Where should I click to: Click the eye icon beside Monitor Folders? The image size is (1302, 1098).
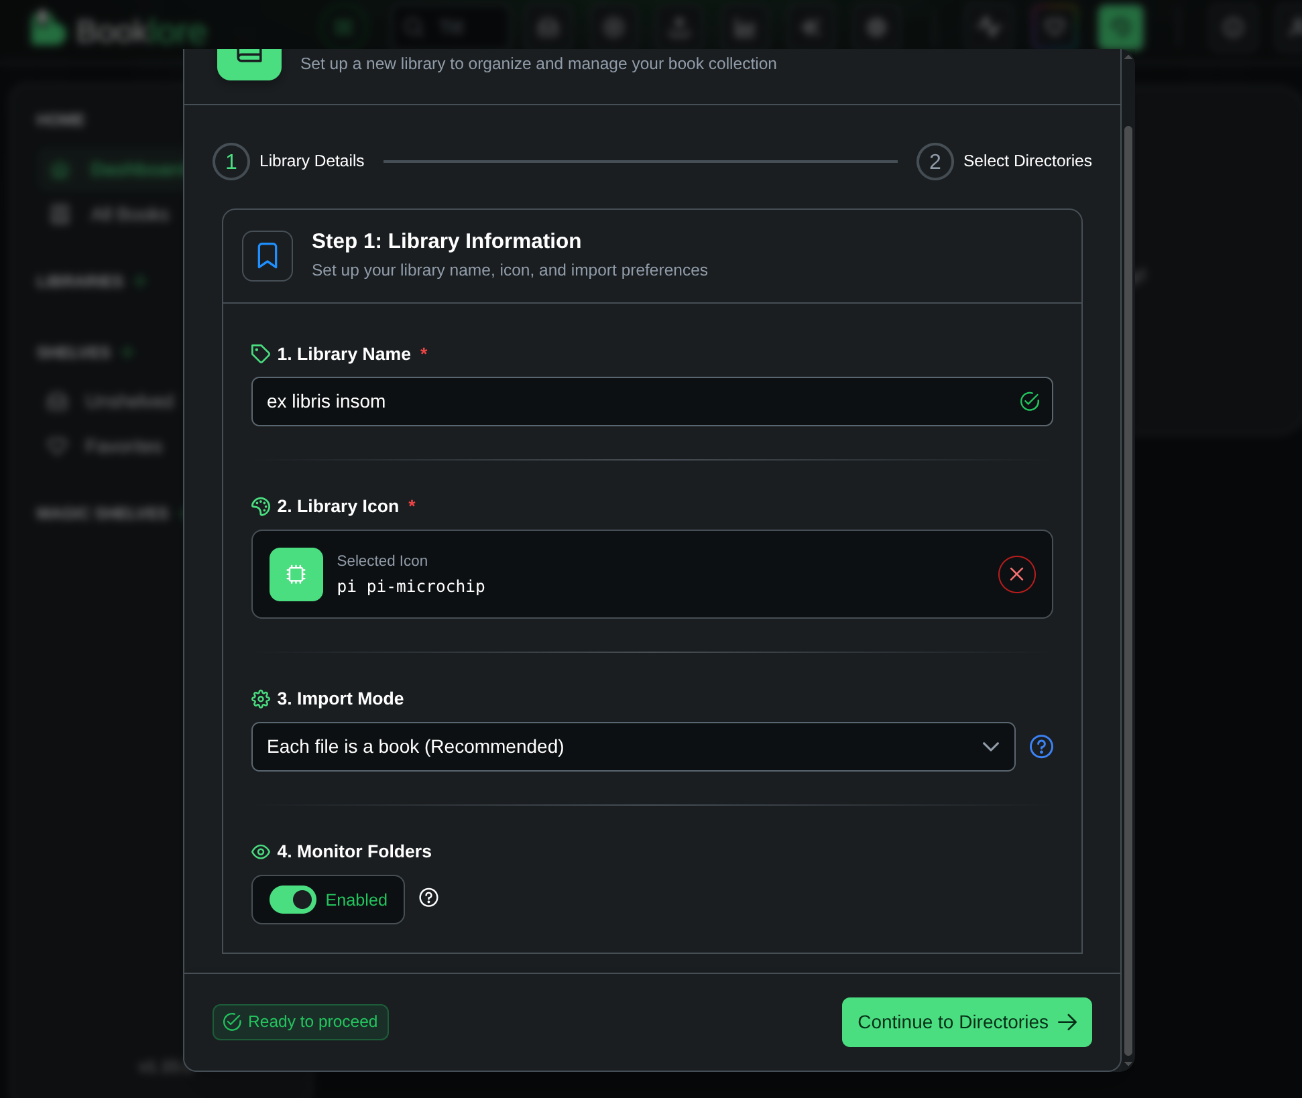click(x=260, y=851)
